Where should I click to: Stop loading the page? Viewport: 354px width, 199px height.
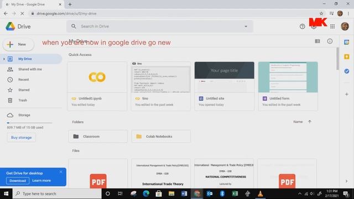(x=22, y=13)
